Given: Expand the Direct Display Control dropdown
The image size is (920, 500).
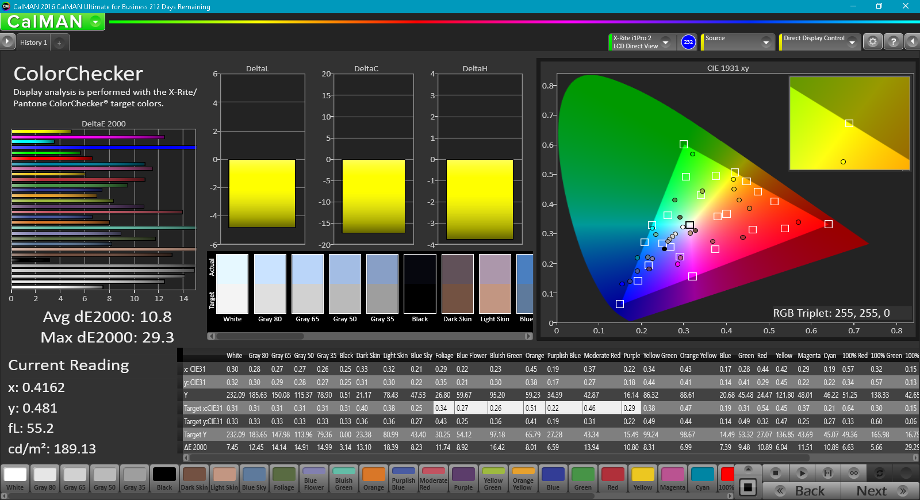Looking at the screenshot, I should pos(852,42).
